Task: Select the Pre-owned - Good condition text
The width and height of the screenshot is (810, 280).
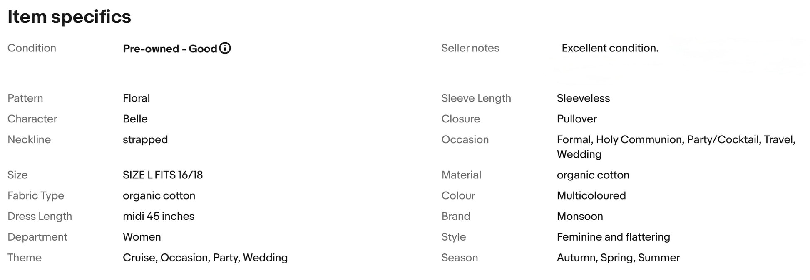Action: (170, 49)
